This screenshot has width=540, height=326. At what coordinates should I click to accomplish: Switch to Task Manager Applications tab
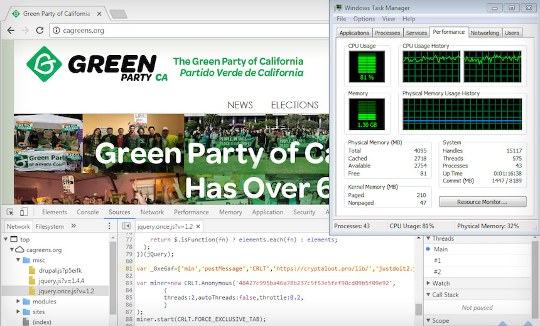(x=354, y=33)
